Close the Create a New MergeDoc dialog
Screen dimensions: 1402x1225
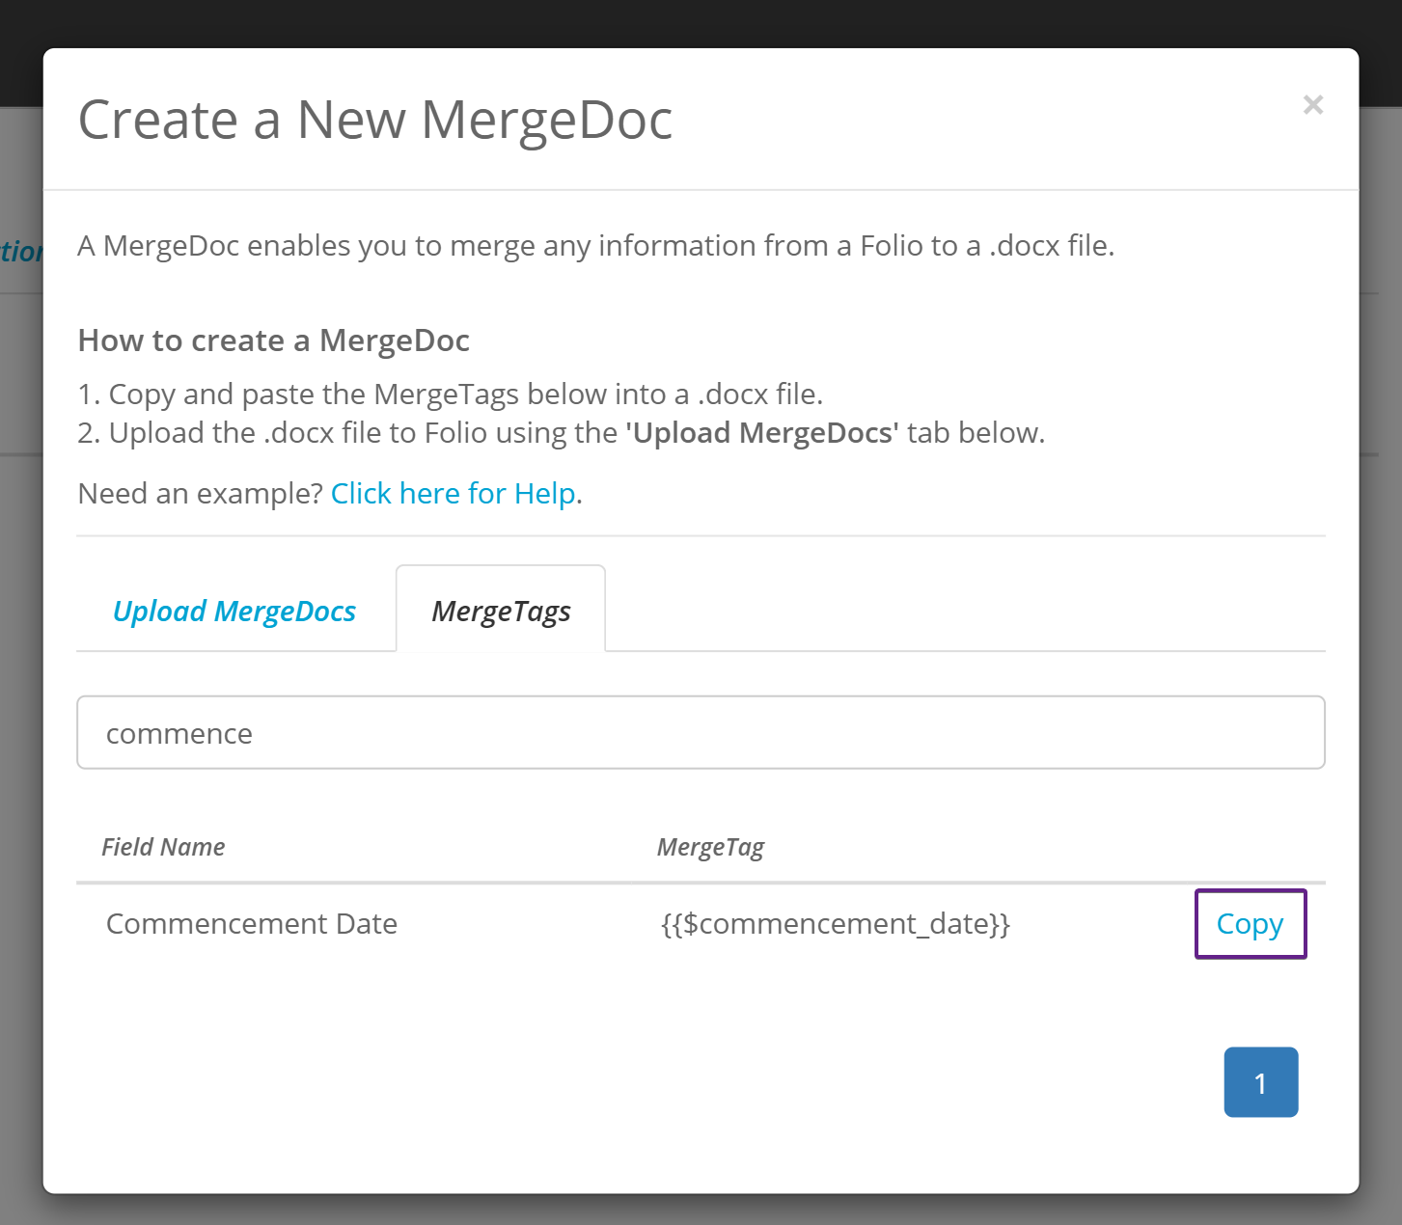pos(1312,105)
